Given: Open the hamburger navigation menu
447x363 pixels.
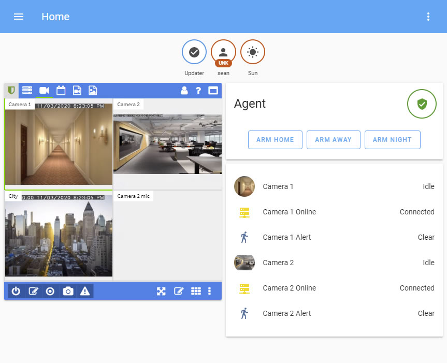Looking at the screenshot, I should [19, 17].
